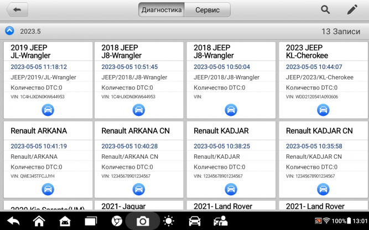Screen dimensions: 369x230
Task: Select path JEEP/2019/JL-Wrangler
Action: 43,77
